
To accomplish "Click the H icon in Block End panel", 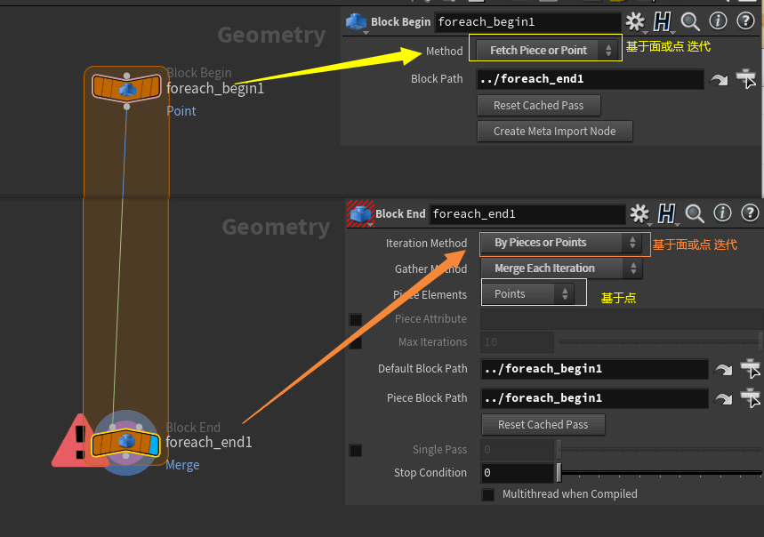I will [x=666, y=213].
